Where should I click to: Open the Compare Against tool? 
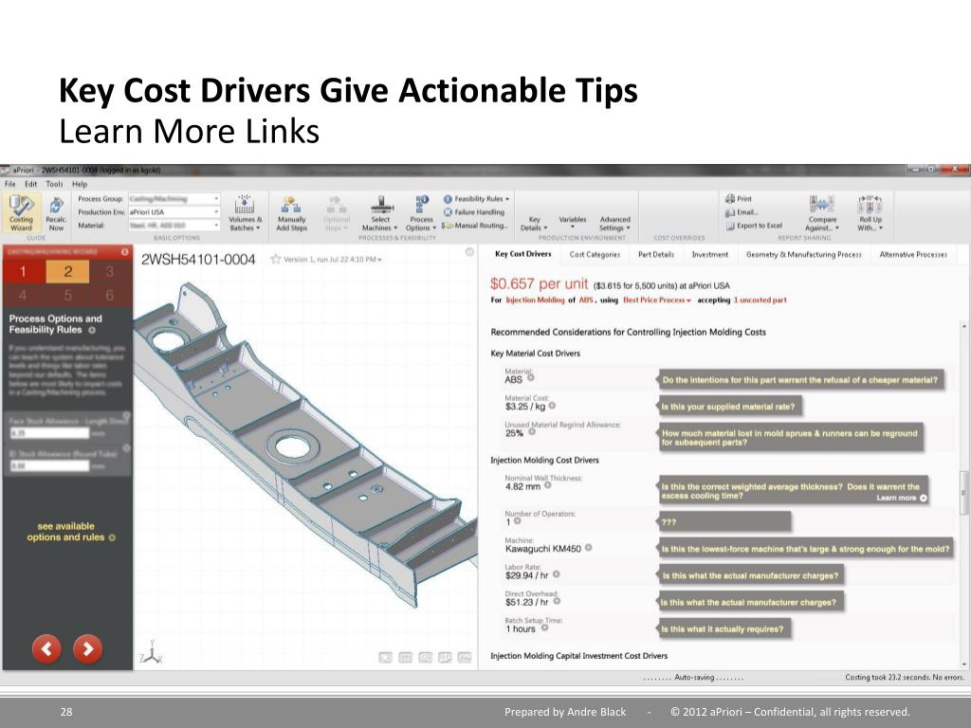click(x=822, y=213)
